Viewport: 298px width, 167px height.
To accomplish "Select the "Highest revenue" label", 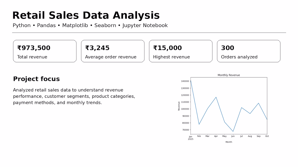I will [x=171, y=57].
